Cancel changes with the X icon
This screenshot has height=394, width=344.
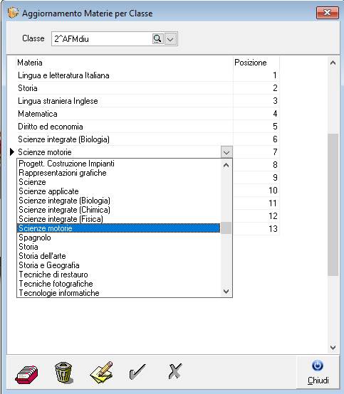pyautogui.click(x=175, y=371)
